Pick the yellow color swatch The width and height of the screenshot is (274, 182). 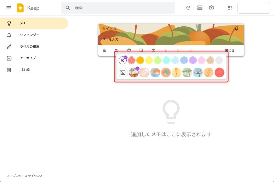click(x=149, y=60)
